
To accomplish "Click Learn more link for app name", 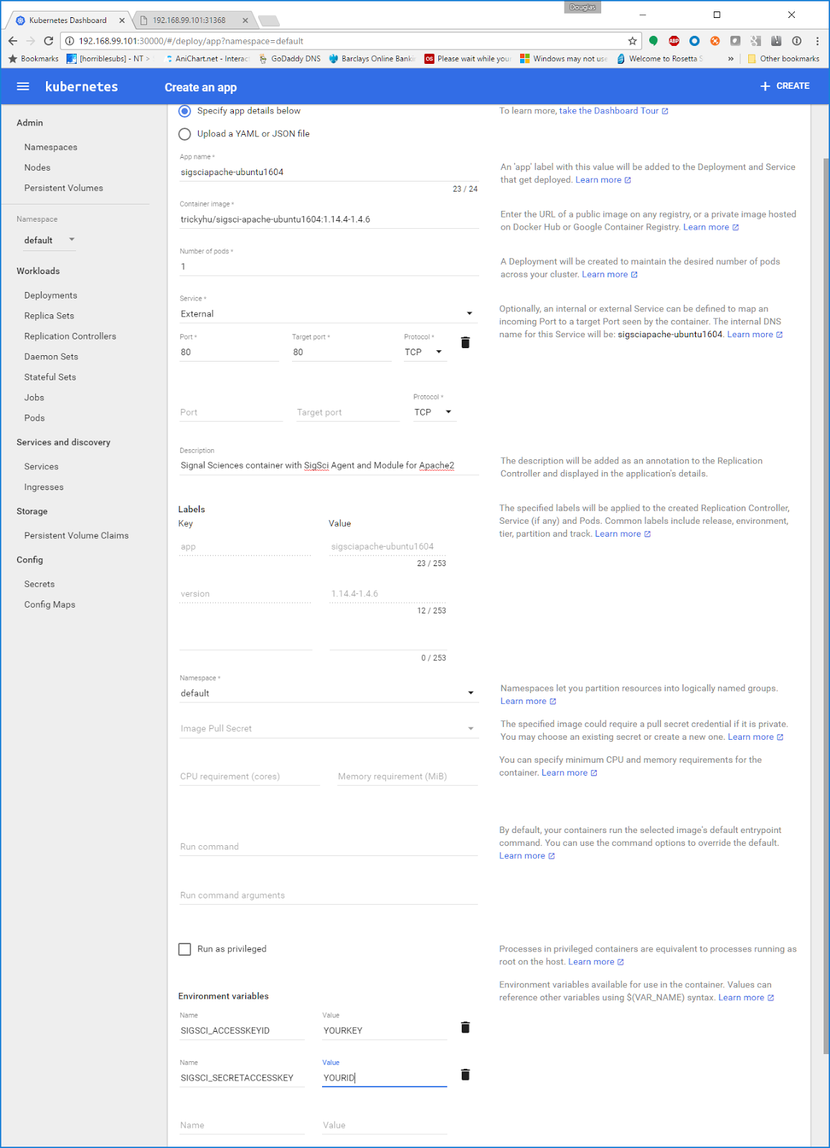I will 603,180.
